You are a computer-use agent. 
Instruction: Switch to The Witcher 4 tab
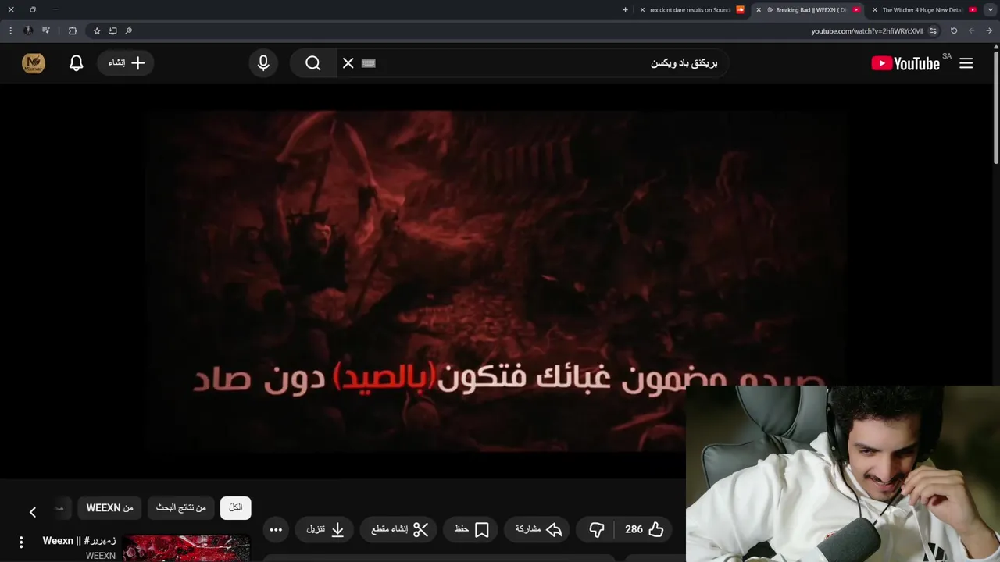pos(923,10)
